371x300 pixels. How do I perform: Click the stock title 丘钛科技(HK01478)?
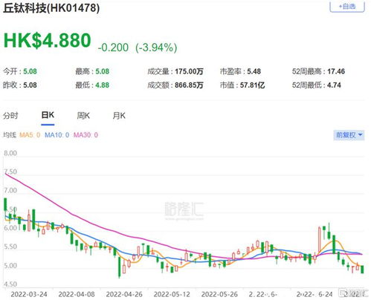point(51,8)
